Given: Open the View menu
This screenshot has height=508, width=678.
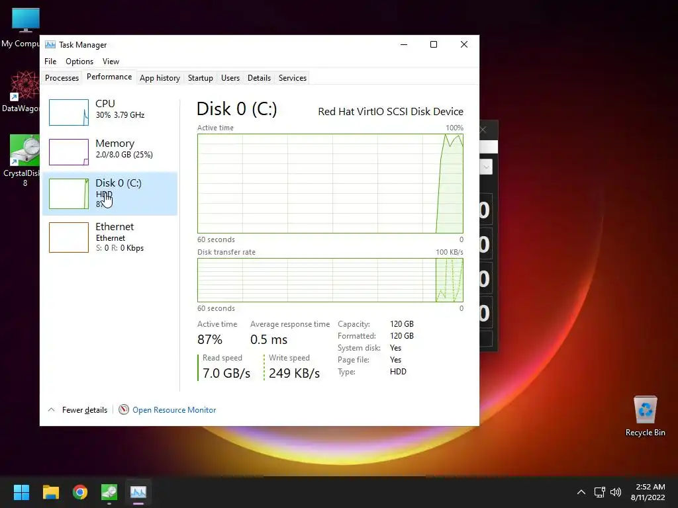Looking at the screenshot, I should pyautogui.click(x=111, y=62).
